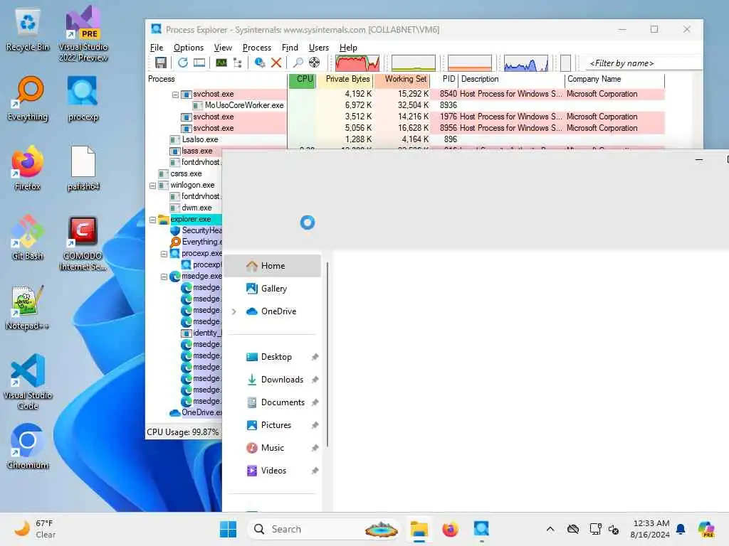Open the Music quick access folder
The height and width of the screenshot is (546, 729).
point(273,448)
